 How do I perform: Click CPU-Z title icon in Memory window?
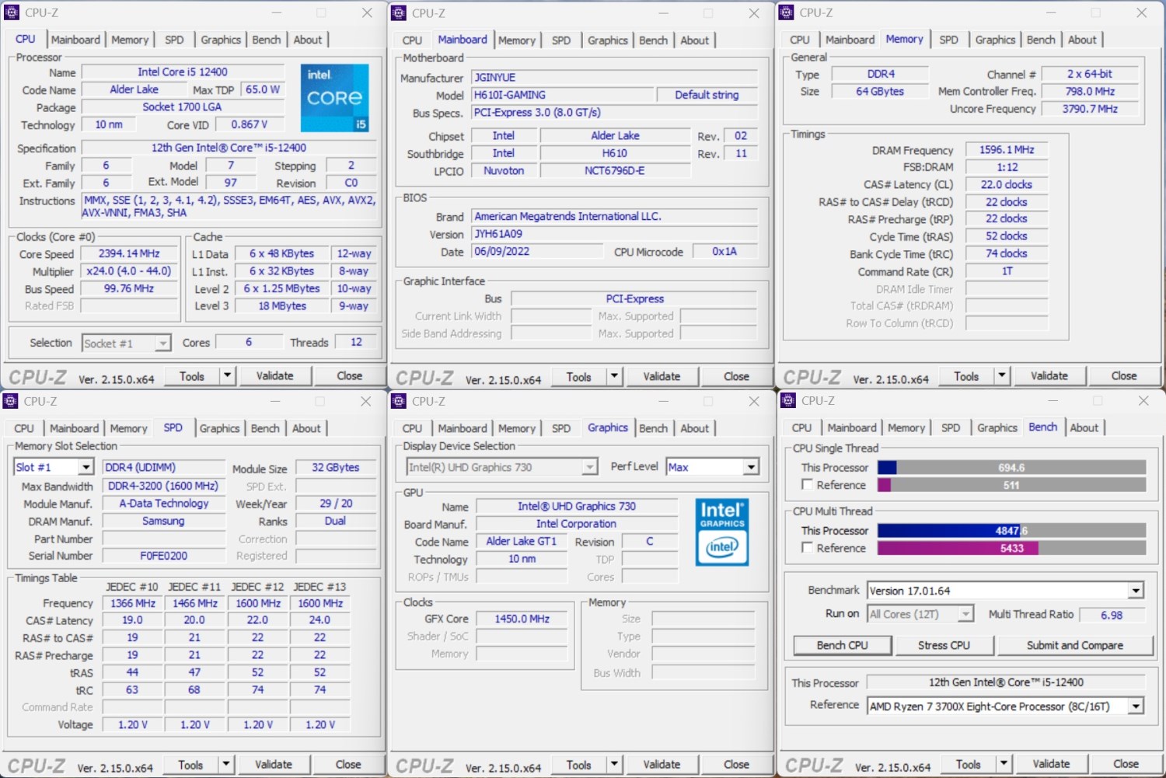787,12
